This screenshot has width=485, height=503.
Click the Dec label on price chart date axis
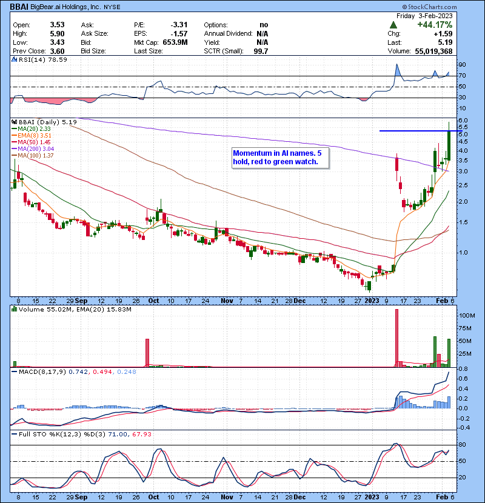[x=299, y=301]
